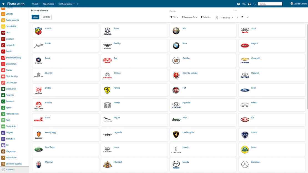
Task: Click the Marche Veicolo Cerca search box
Action: pos(201,11)
